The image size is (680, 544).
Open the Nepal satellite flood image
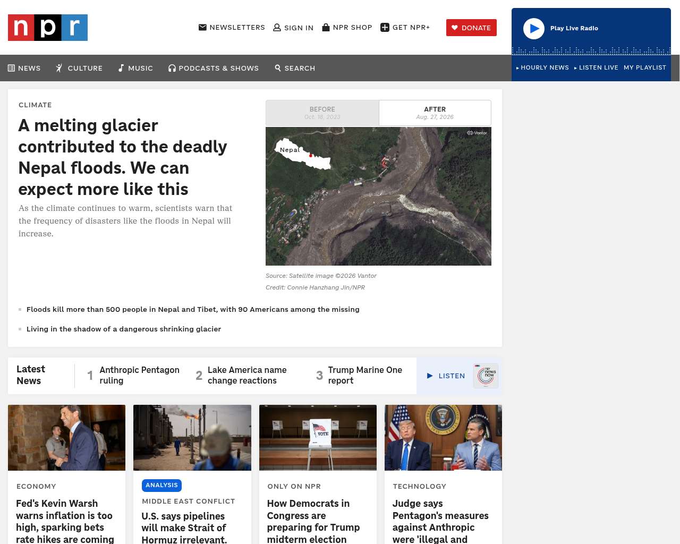pos(378,196)
